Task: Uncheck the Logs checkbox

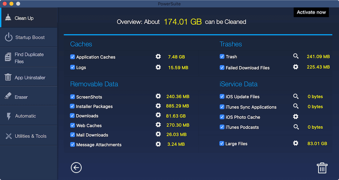Action: [x=73, y=67]
